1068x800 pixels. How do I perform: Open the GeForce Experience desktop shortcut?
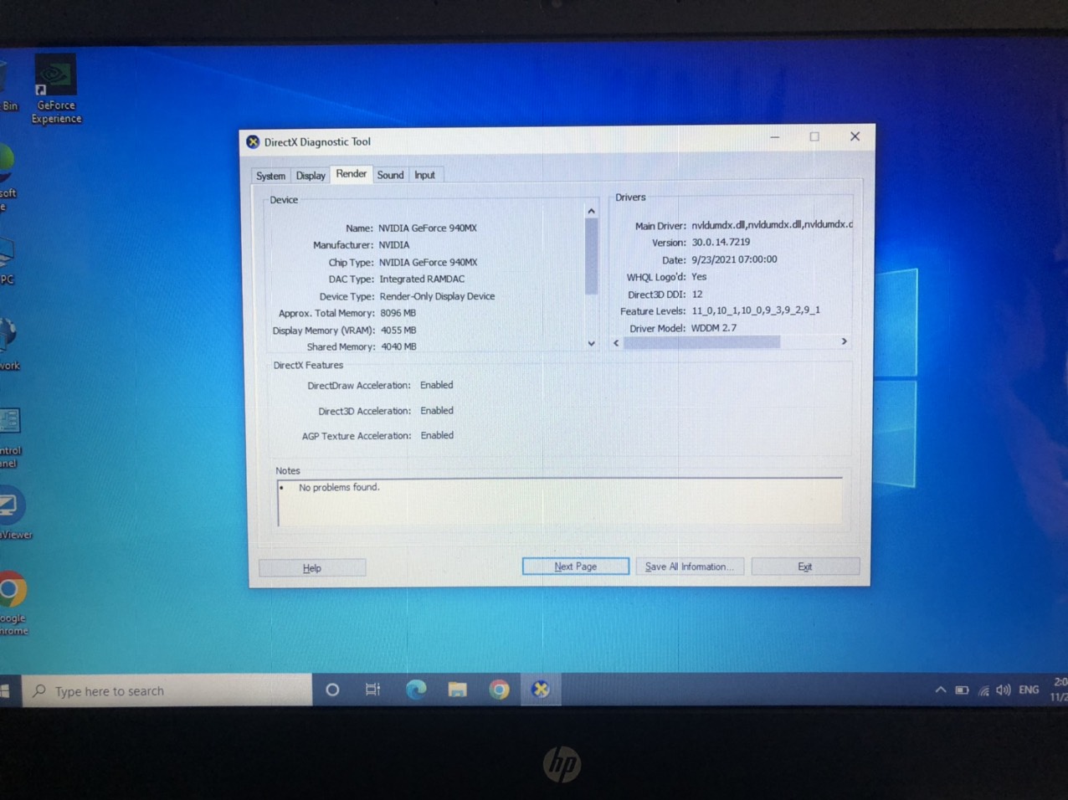[56, 90]
